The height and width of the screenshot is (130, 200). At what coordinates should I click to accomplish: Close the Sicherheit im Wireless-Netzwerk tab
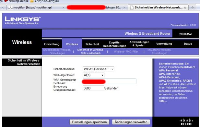coord(185,8)
